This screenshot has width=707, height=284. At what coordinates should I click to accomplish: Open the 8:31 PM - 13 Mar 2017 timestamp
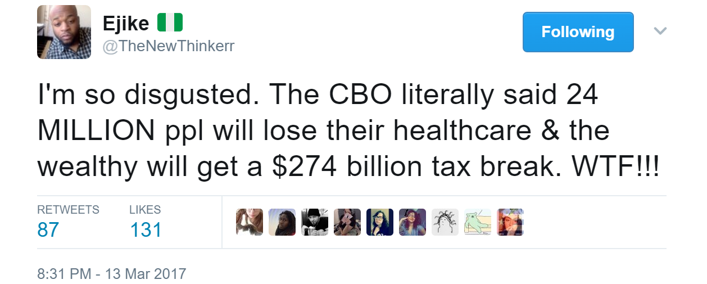(111, 274)
